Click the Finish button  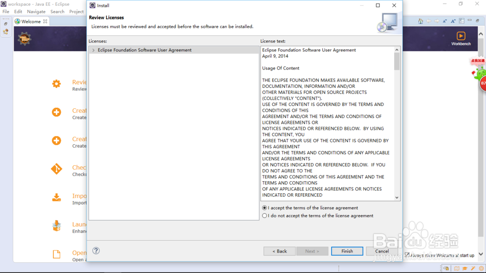click(x=347, y=251)
